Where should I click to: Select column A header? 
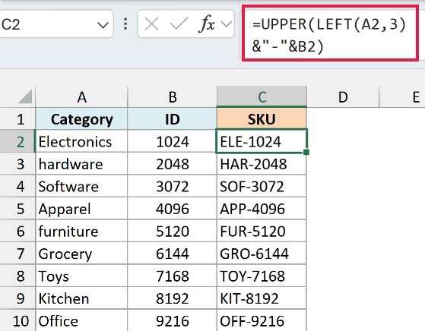click(x=81, y=97)
